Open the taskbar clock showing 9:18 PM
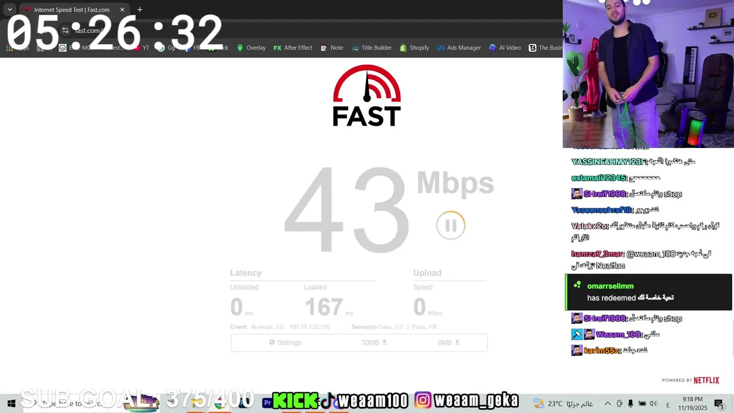 [693, 403]
